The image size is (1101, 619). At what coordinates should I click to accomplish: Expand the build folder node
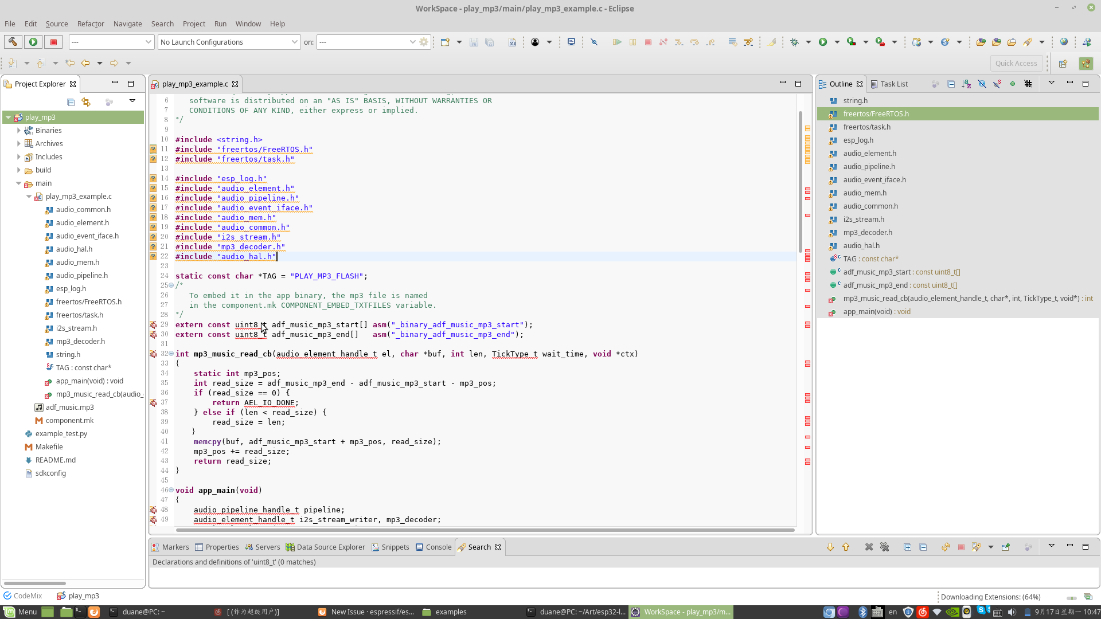[18, 170]
